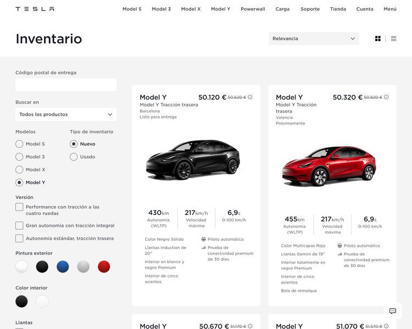Open the Relevancia sort dropdown
412x329 pixels.
pos(314,38)
